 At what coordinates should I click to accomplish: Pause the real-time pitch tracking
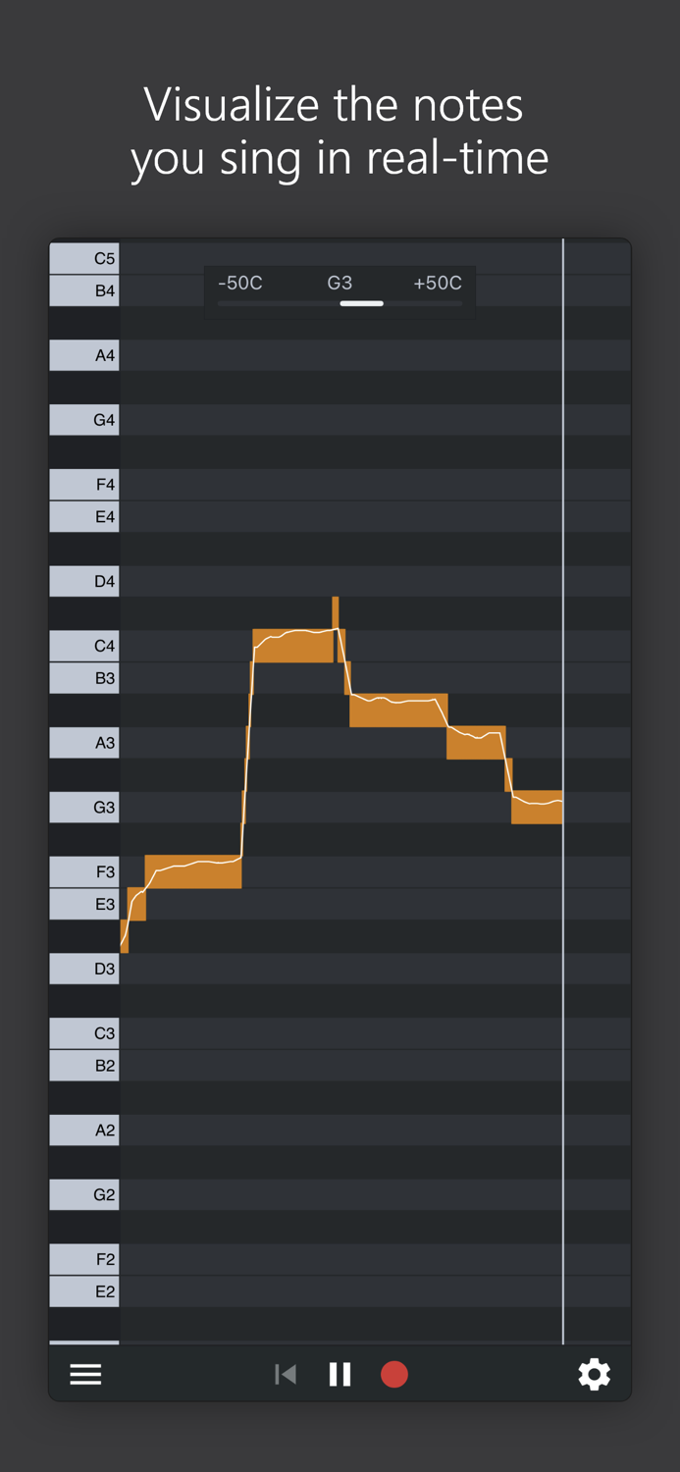340,1374
